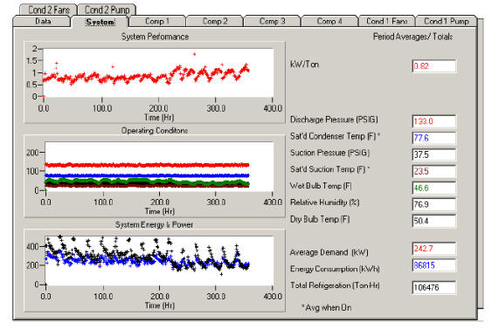Image resolution: width=492 pixels, height=329 pixels.
Task: Switch to the Data tab
Action: point(42,21)
